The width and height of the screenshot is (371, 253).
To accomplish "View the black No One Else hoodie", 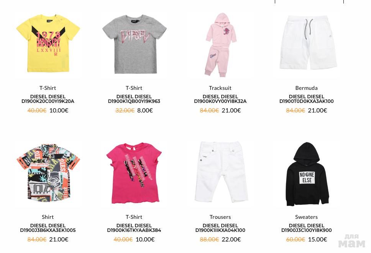I will [x=307, y=174].
